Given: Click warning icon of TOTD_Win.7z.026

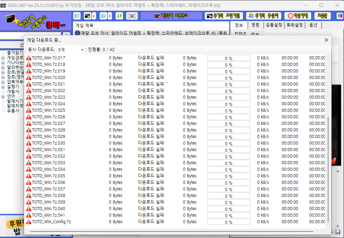Looking at the screenshot, I should 29,117.
